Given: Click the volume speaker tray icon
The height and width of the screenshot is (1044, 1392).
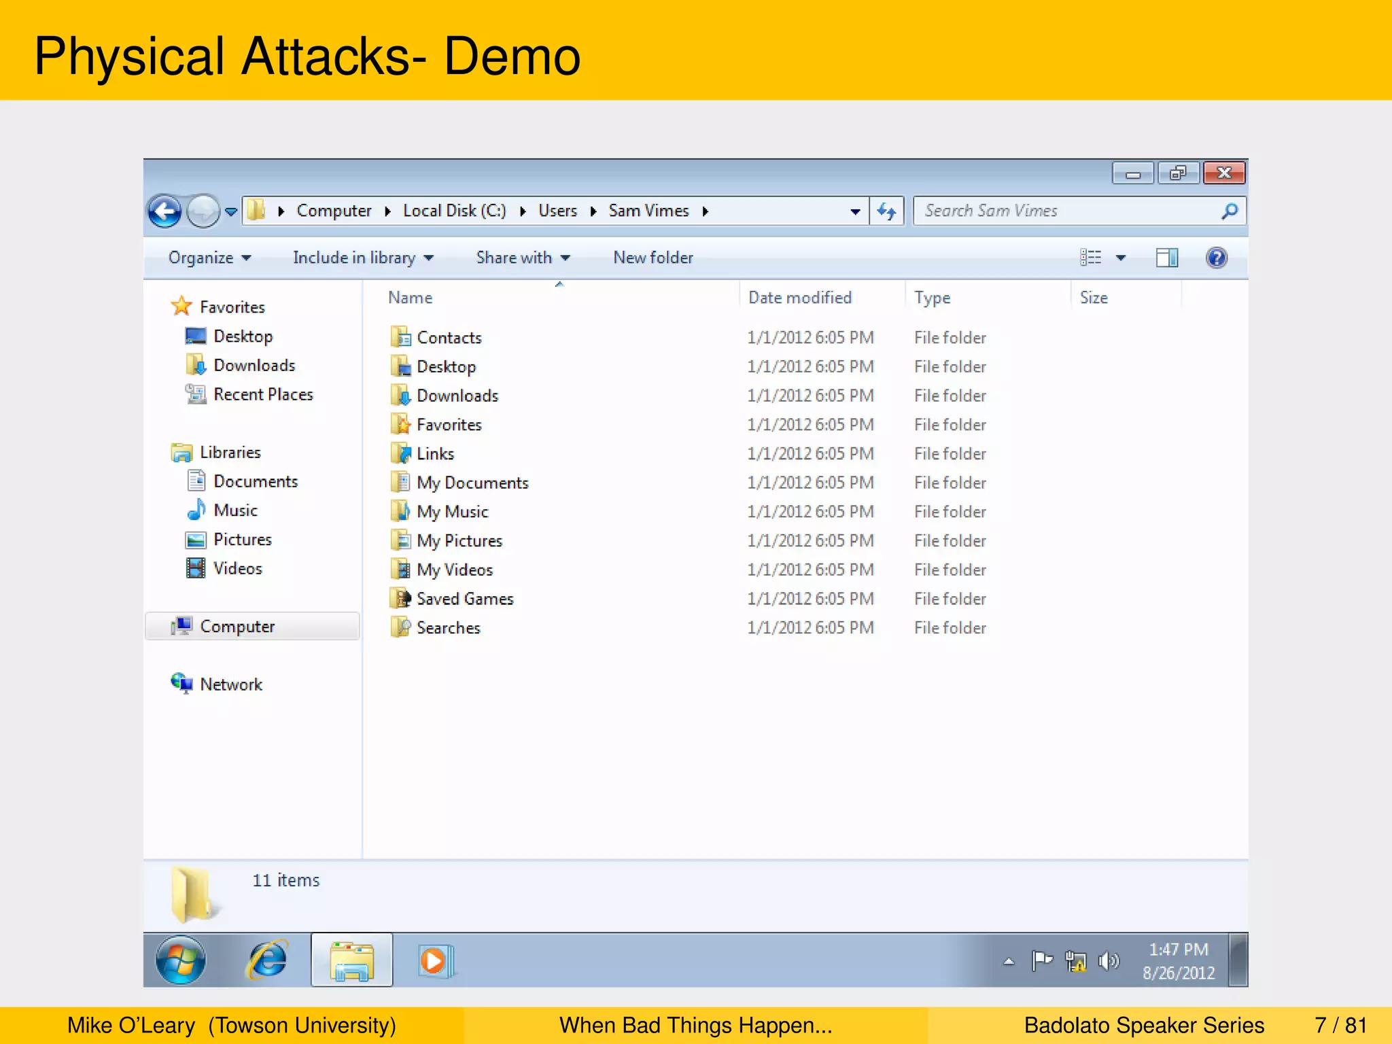Looking at the screenshot, I should tap(1108, 960).
